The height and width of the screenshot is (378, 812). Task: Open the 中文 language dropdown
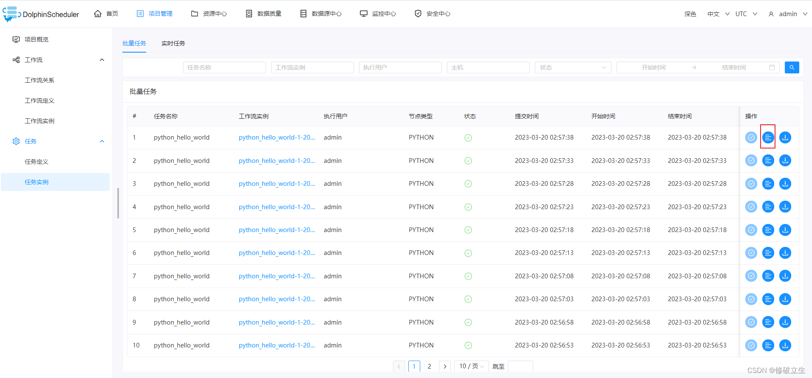[718, 14]
